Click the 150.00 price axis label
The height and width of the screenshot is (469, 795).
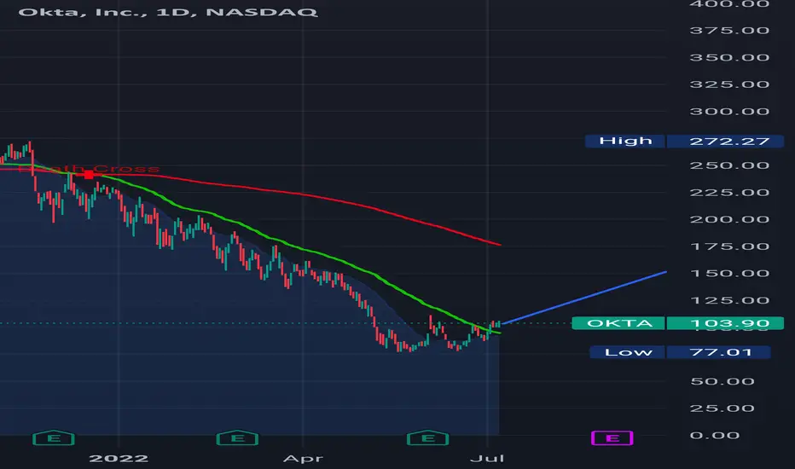(729, 273)
